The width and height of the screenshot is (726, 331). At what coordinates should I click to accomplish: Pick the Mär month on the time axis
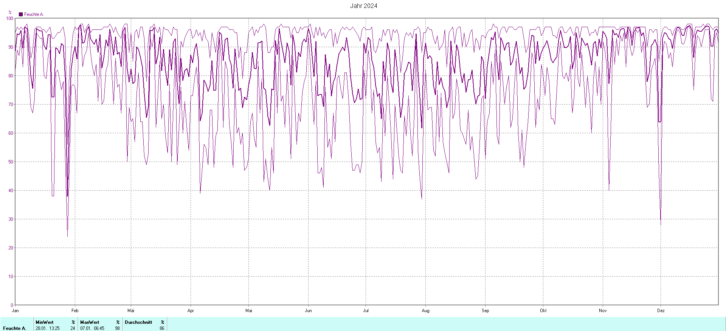(131, 311)
